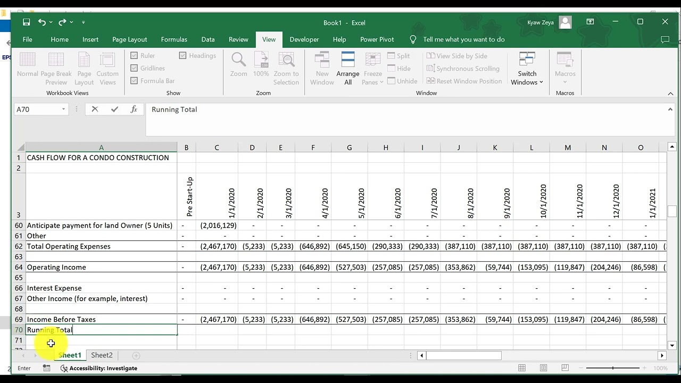
Task: Click the horizontal scrollbar thumb
Action: tap(464, 355)
